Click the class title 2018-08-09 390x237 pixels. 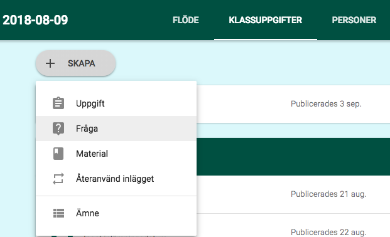pyautogui.click(x=35, y=20)
